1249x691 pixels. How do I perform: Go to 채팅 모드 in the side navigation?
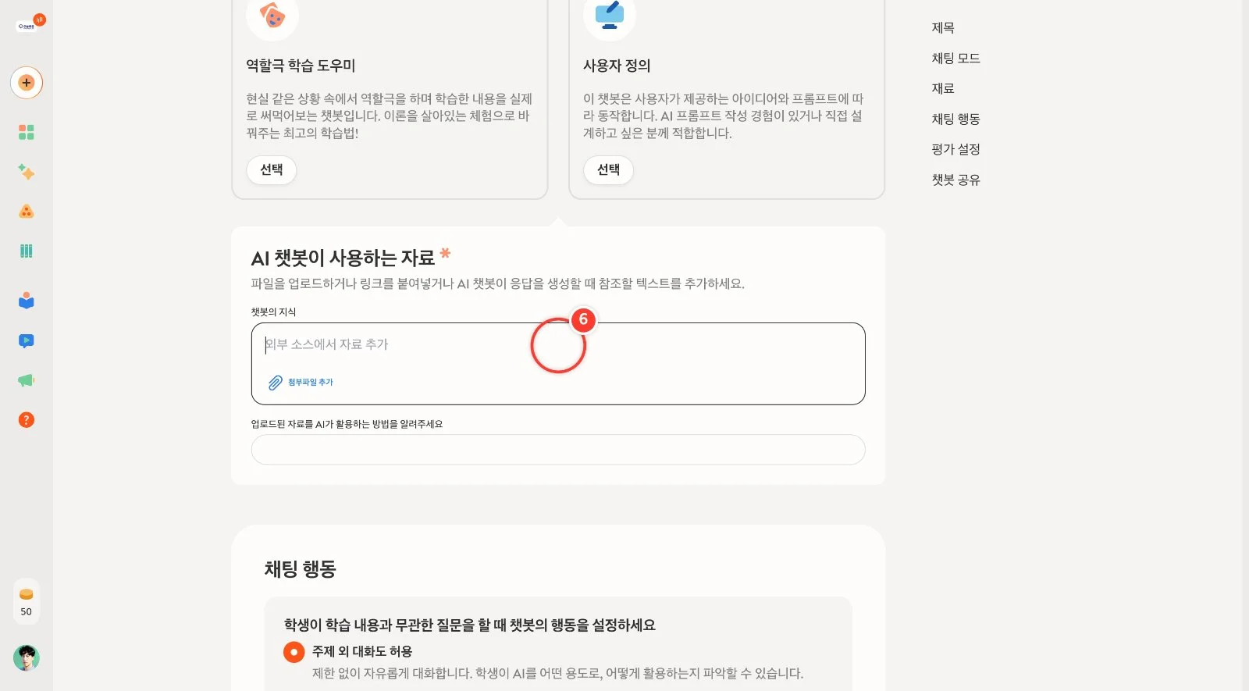[x=955, y=59]
